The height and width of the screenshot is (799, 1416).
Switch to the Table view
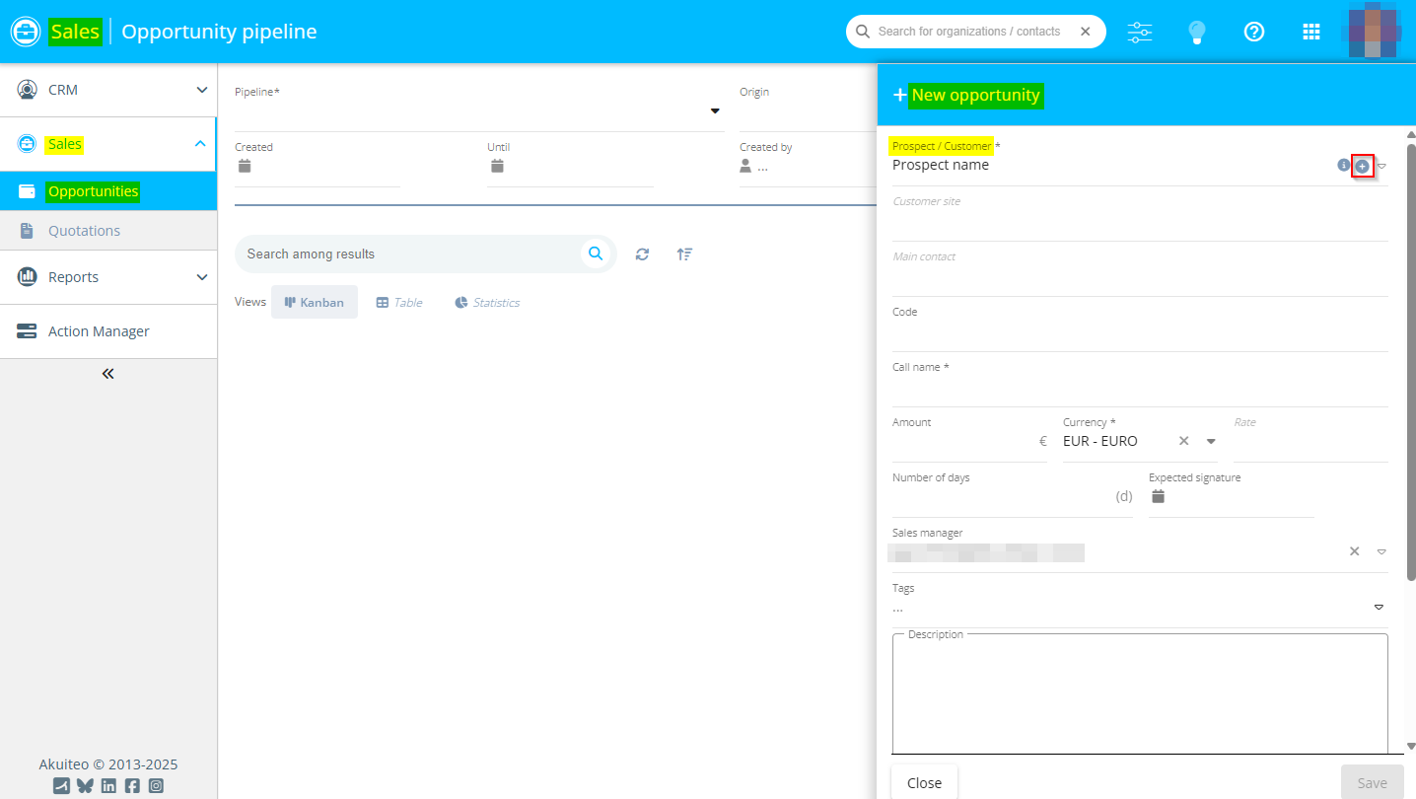pos(399,303)
